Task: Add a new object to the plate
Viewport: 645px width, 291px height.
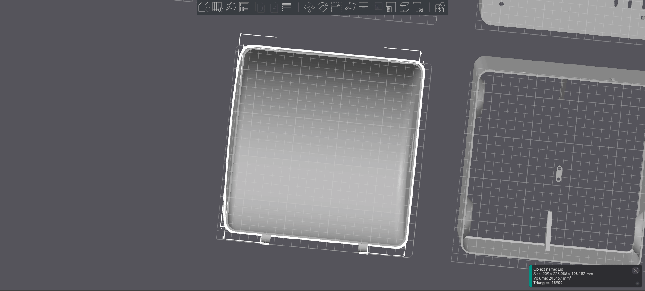Action: 204,8
